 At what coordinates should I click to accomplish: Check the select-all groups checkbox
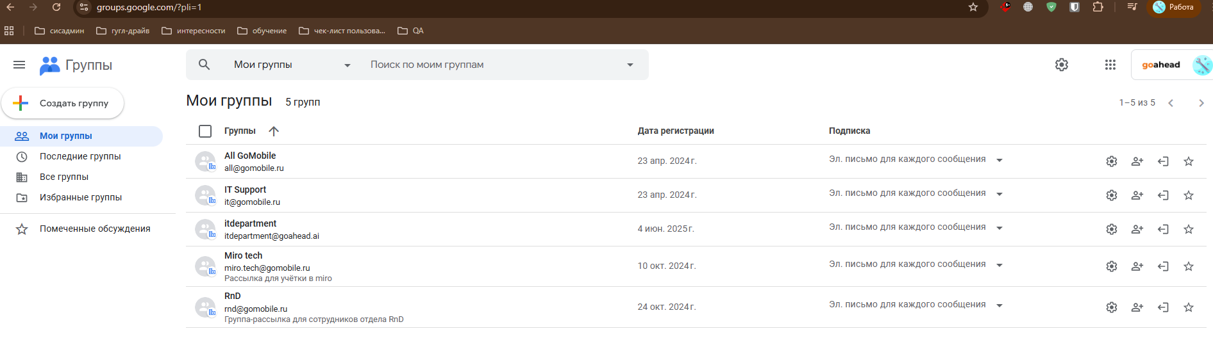click(x=205, y=131)
